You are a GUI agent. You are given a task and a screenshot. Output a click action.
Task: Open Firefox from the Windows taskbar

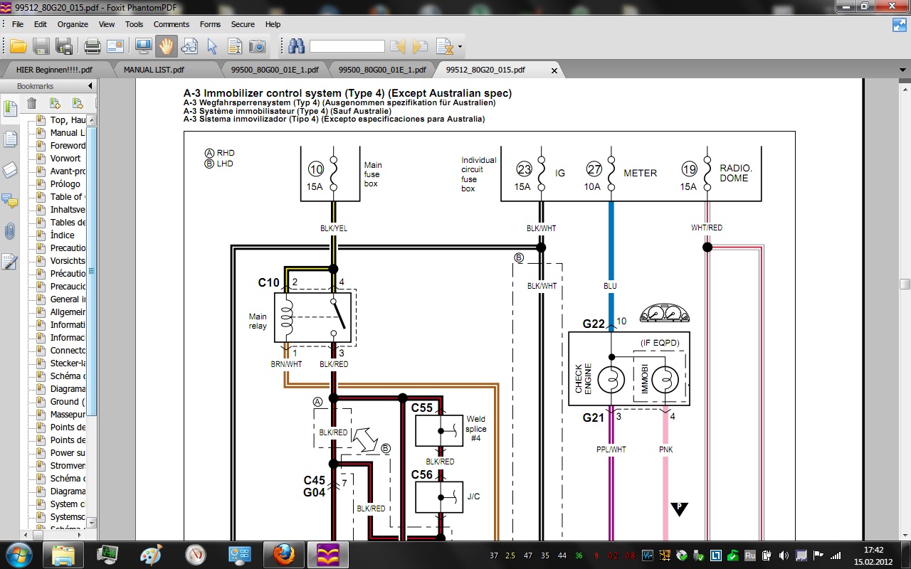(283, 554)
